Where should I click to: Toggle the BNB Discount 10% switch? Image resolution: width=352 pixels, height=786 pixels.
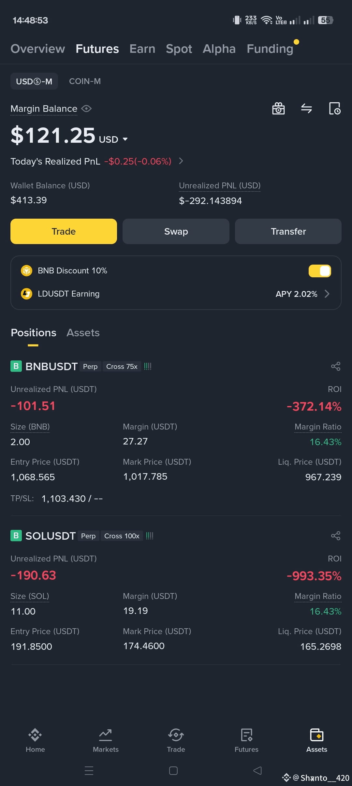coord(320,271)
